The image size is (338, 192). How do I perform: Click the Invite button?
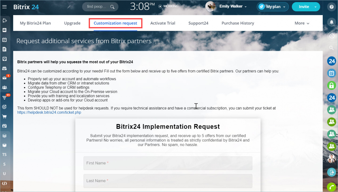coord(304,7)
